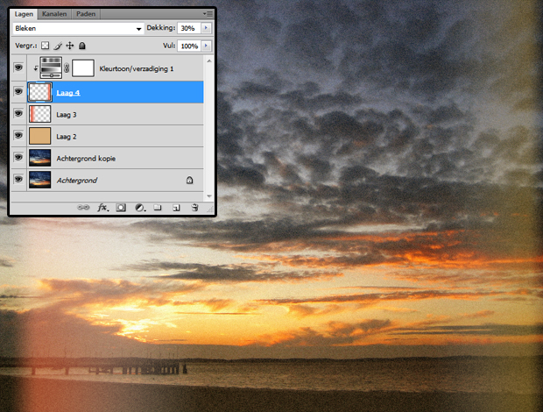543x412 pixels.
Task: Click the delete layer trash icon
Action: click(x=195, y=207)
